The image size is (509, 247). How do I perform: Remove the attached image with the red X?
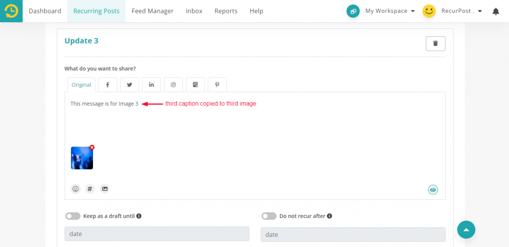(92, 147)
